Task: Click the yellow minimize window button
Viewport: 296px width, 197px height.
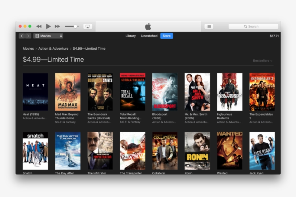Action: [x=25, y=26]
